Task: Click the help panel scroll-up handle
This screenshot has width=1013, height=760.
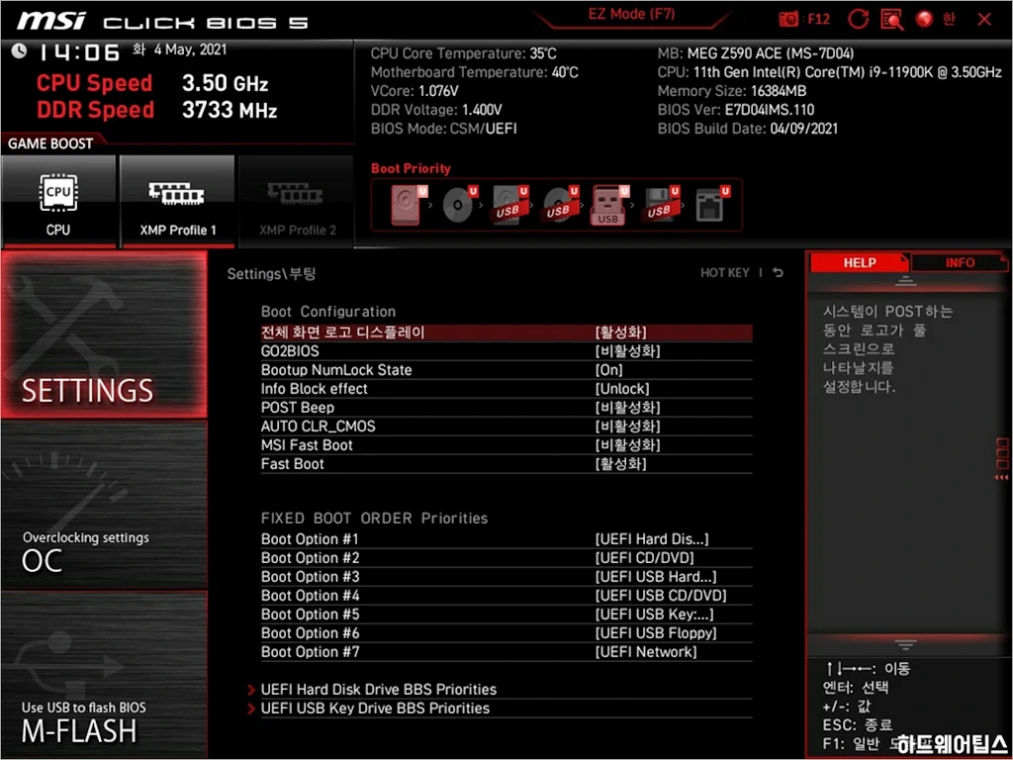Action: click(x=905, y=281)
